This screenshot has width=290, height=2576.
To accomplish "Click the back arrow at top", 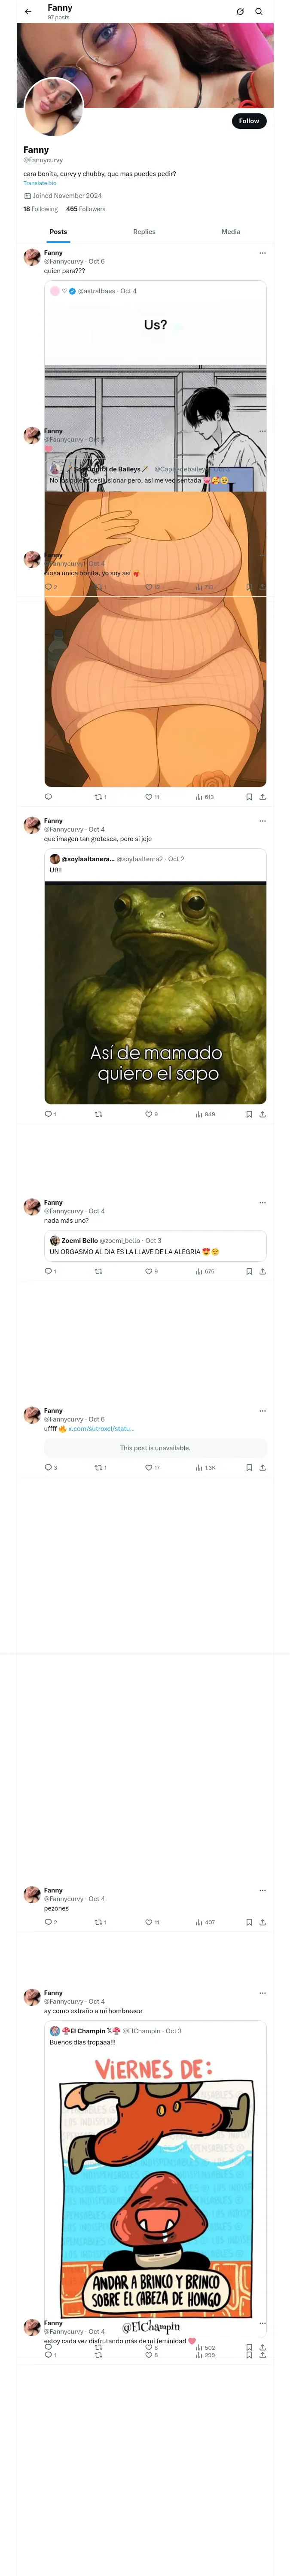I will (28, 12).
